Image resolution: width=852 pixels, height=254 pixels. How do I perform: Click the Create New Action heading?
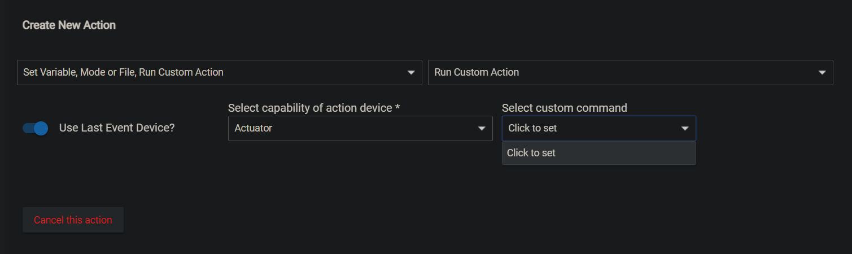point(69,25)
